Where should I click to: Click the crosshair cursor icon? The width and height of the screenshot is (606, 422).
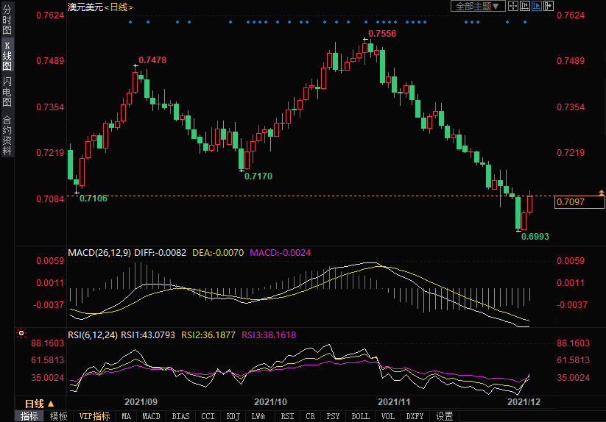[514, 6]
